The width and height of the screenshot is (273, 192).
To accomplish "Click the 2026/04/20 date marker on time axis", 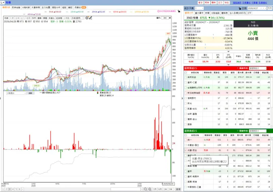I will pos(168,184).
